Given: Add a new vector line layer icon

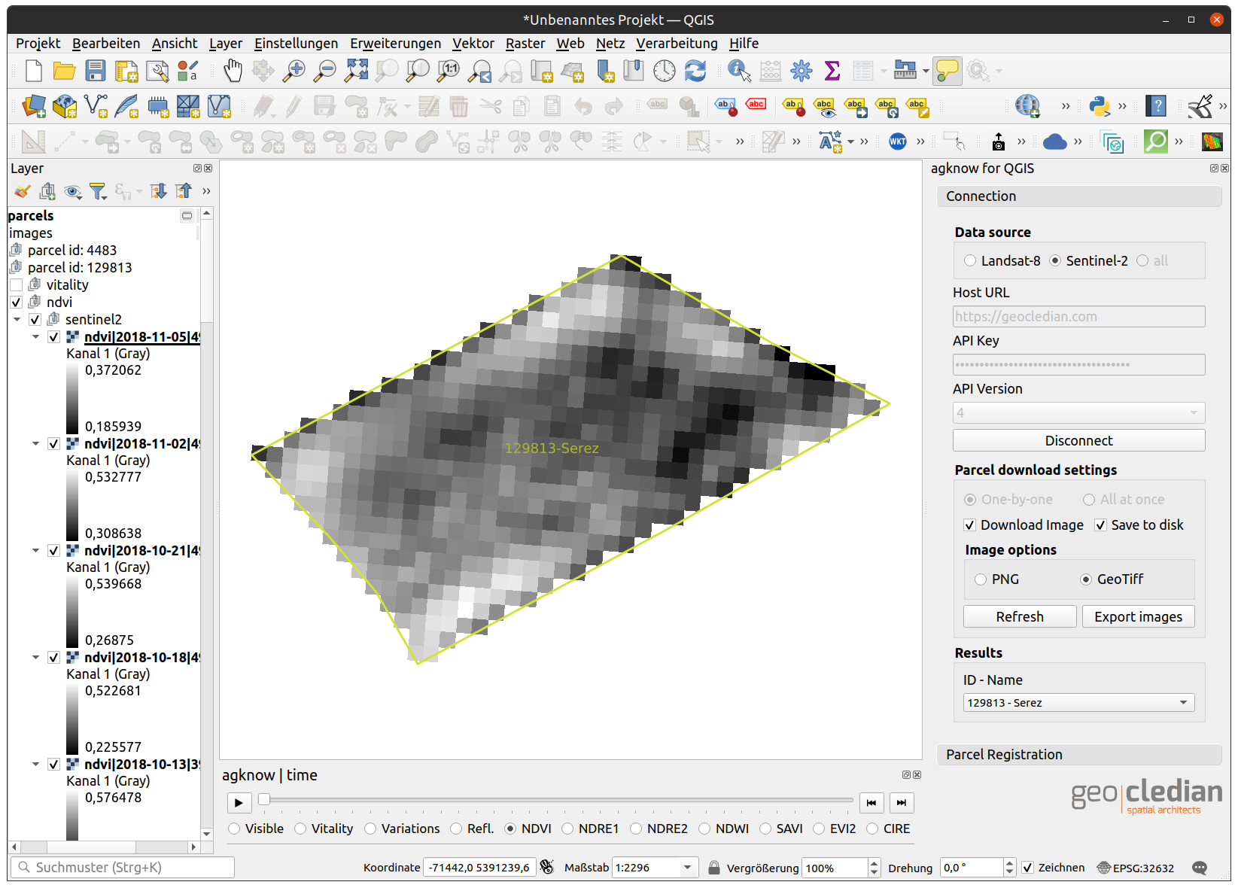Looking at the screenshot, I should [x=96, y=106].
